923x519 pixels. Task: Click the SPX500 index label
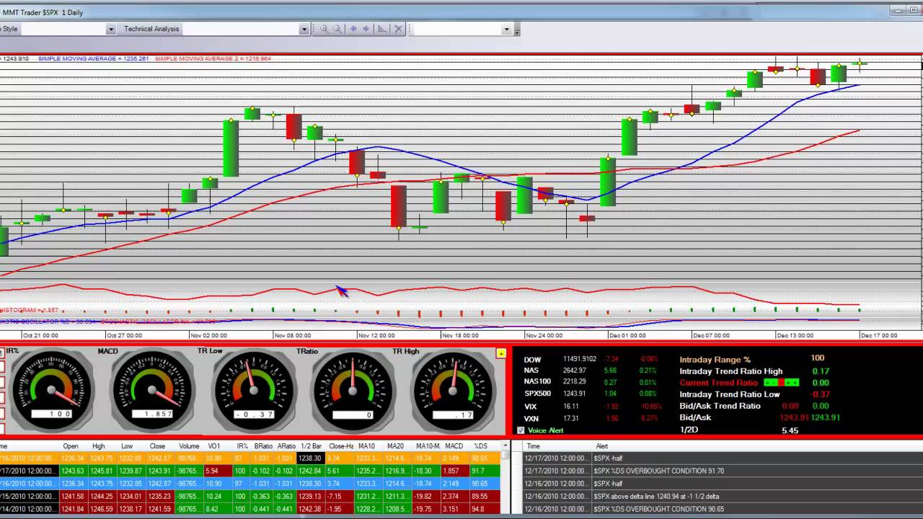[x=537, y=393]
